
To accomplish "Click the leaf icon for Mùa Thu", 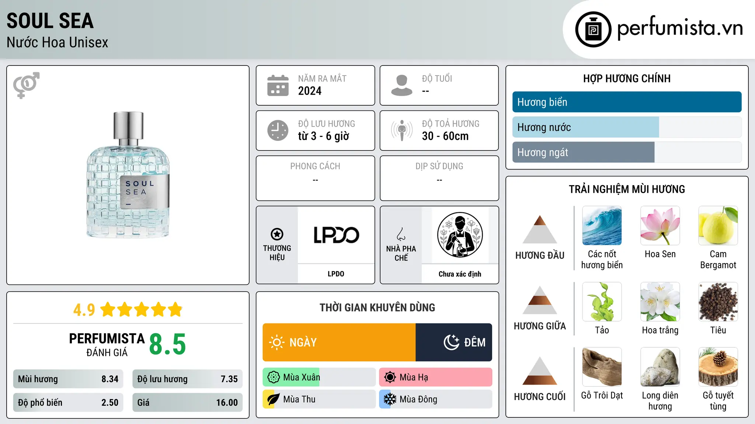I will 273,399.
